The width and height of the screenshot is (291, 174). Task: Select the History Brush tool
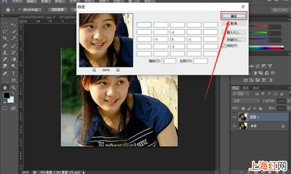(13, 52)
